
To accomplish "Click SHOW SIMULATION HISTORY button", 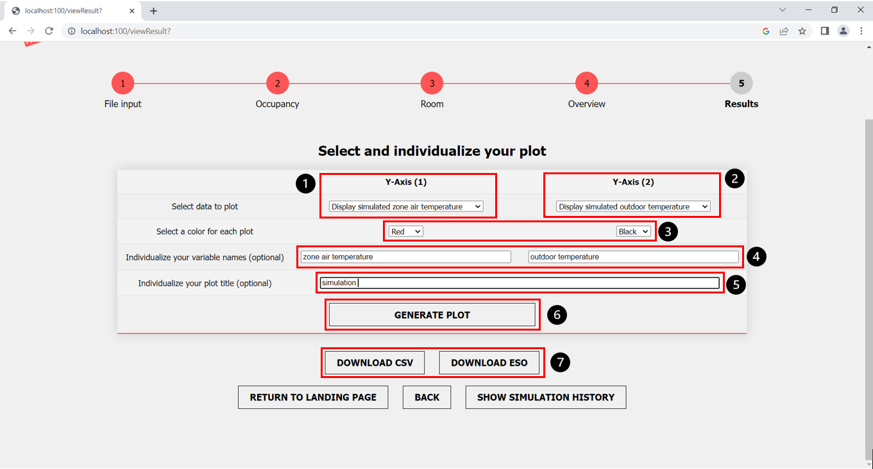I will pyautogui.click(x=545, y=397).
